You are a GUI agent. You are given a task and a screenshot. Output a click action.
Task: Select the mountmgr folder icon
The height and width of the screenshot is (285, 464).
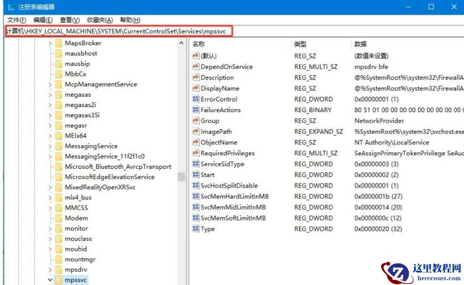(58, 260)
